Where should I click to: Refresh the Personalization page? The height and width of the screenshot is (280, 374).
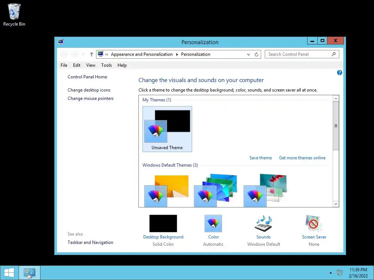(x=256, y=55)
